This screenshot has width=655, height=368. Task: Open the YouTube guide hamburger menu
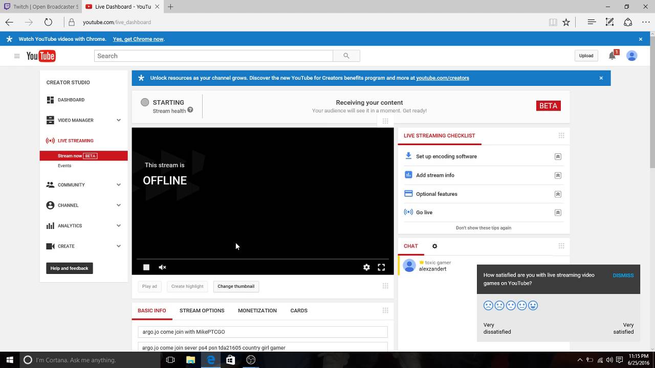coord(17,56)
